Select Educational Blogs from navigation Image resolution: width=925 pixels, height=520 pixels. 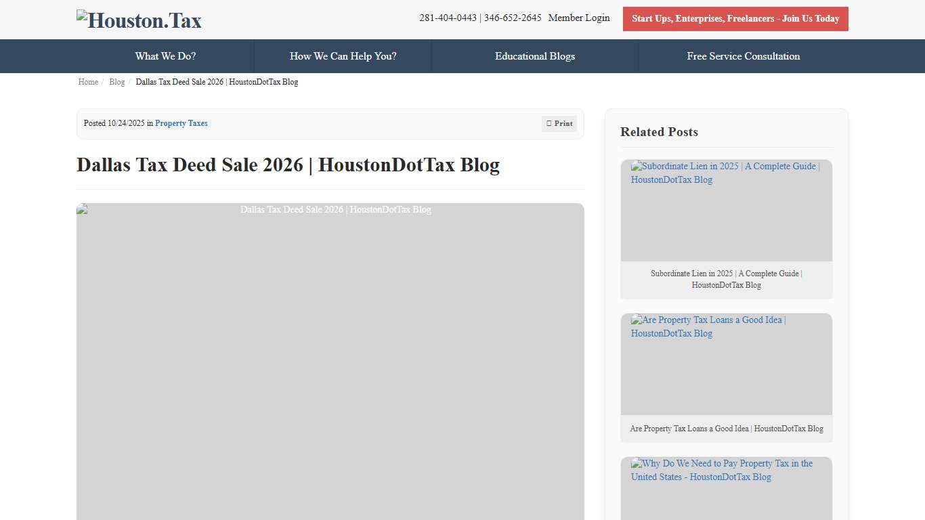(535, 56)
